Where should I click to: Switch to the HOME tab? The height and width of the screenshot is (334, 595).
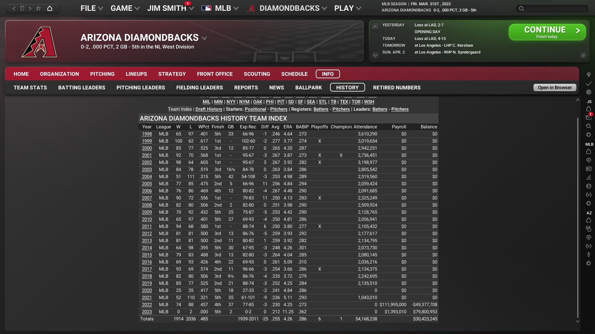tap(21, 74)
